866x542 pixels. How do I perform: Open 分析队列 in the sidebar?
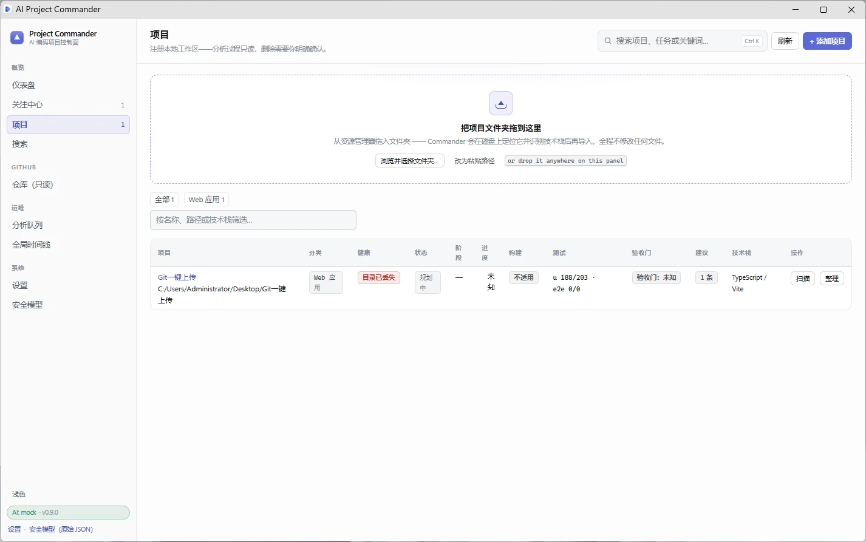pyautogui.click(x=68, y=225)
